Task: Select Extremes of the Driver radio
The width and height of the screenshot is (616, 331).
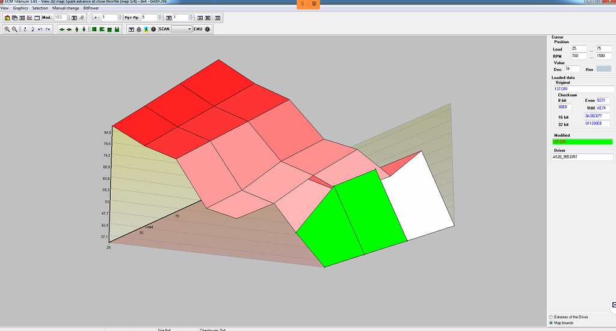Action: coord(551,317)
